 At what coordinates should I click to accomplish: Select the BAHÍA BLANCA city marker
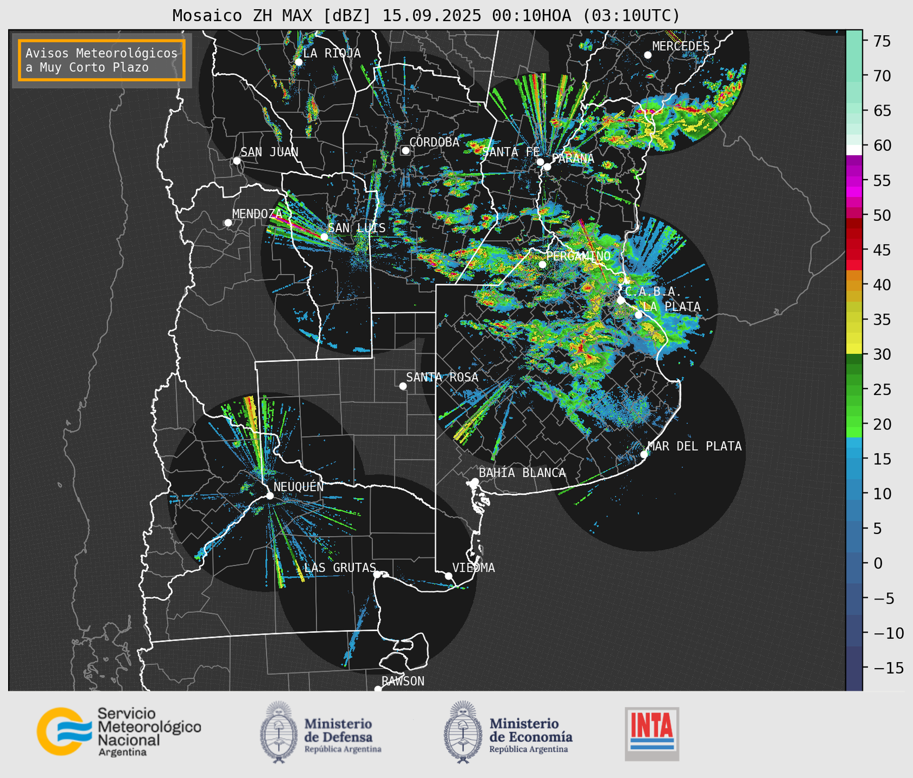(x=475, y=482)
